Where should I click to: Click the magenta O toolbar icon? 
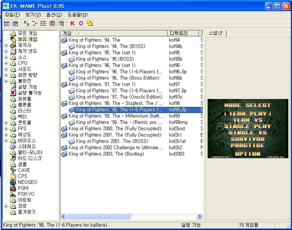click(x=81, y=23)
